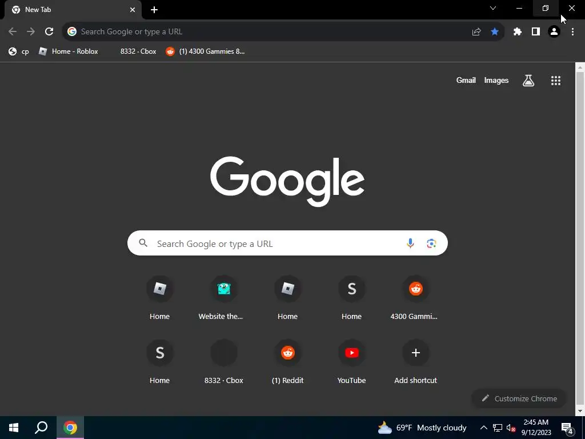585x439 pixels.
Task: Open the tab search chevron
Action: pyautogui.click(x=493, y=8)
